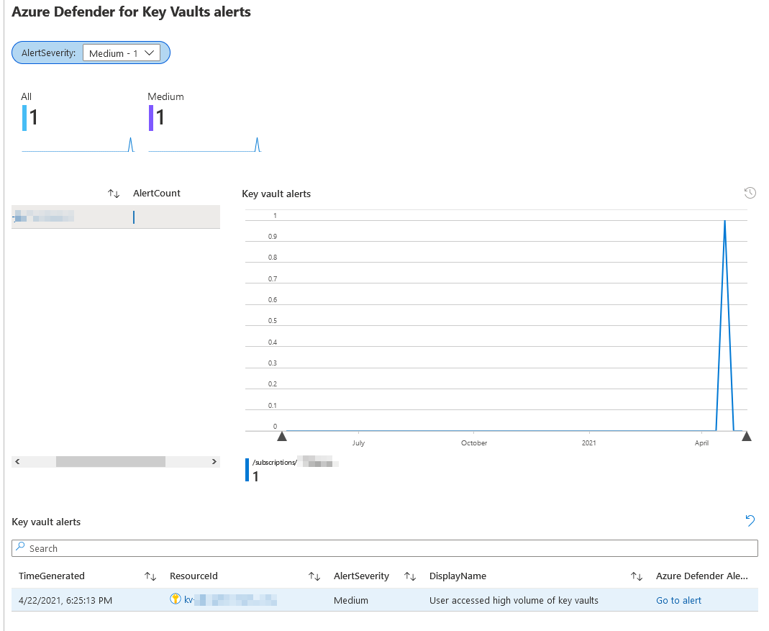The height and width of the screenshot is (631, 769).
Task: Sort the AlertSeverity column
Action: [409, 576]
